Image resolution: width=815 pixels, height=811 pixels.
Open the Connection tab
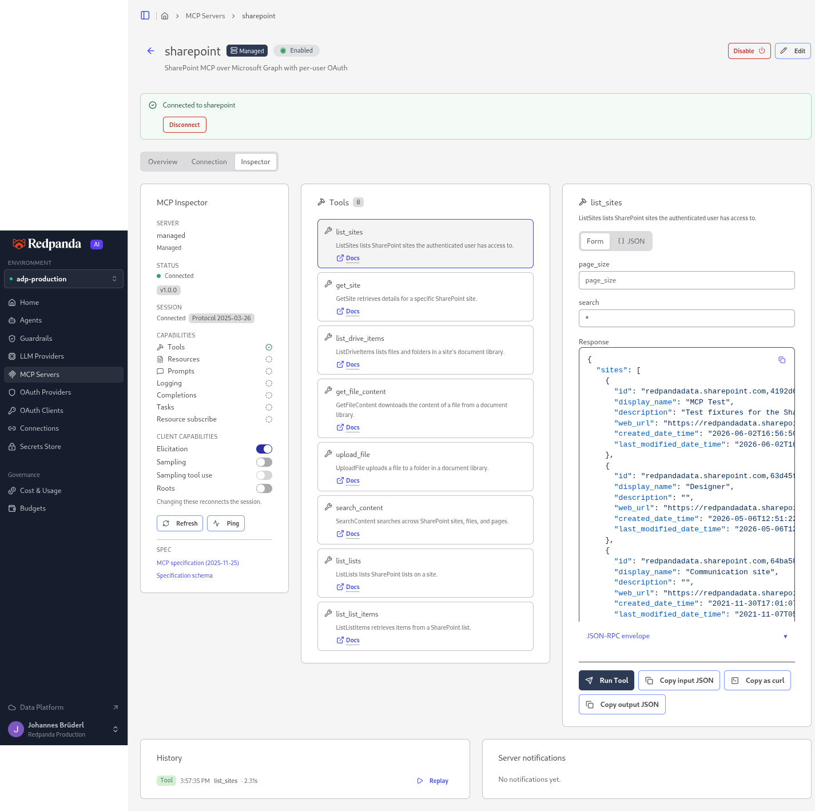coord(209,162)
